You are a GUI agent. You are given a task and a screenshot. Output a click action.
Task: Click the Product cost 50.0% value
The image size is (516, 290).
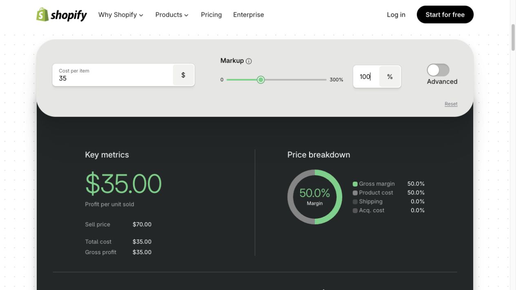pos(416,193)
